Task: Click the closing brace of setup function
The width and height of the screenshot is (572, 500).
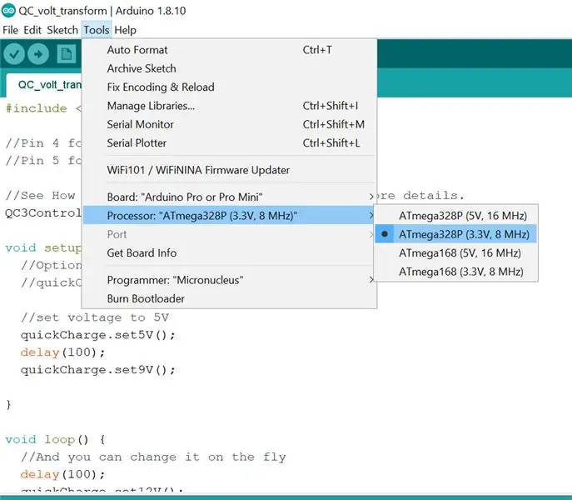Action: point(8,404)
